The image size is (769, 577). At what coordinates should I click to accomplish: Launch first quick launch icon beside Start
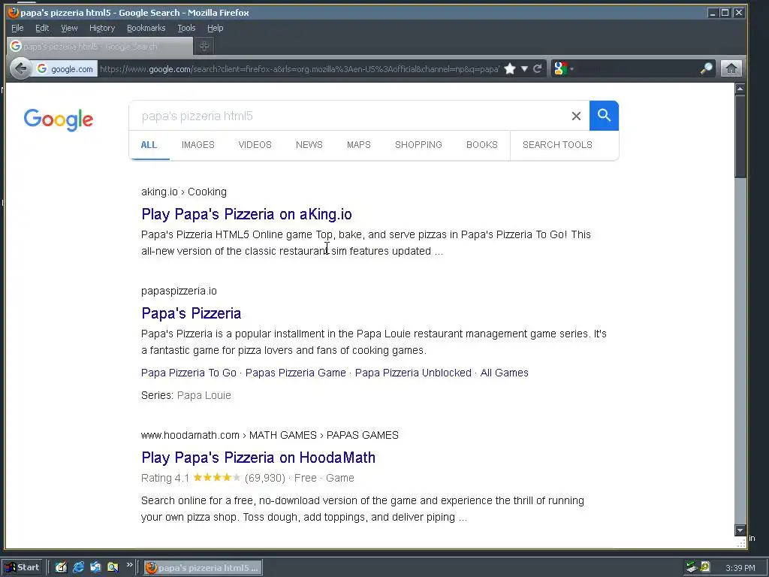[61, 568]
